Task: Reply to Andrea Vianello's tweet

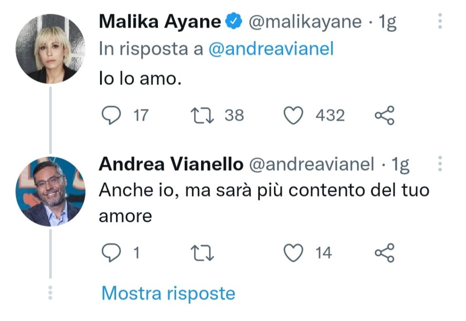Action: tap(109, 253)
